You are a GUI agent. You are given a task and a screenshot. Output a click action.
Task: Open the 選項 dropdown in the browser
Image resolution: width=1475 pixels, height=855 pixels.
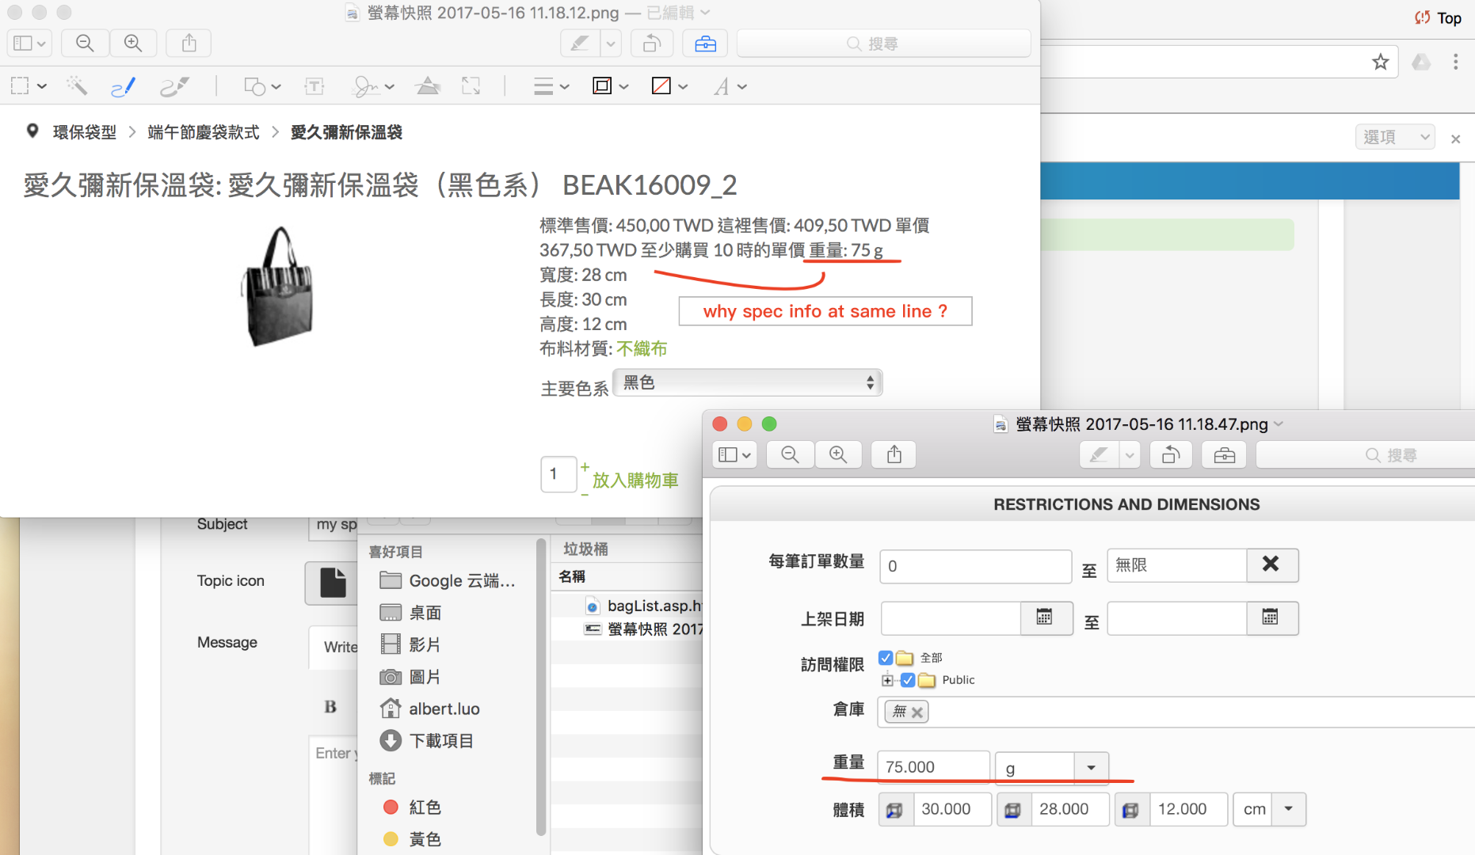(1396, 137)
